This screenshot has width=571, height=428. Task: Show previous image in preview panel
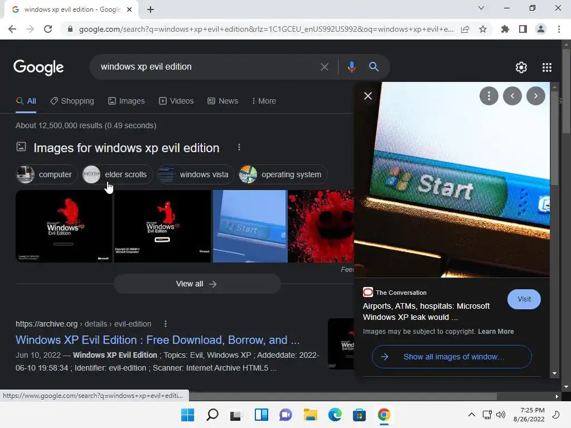pyautogui.click(x=512, y=96)
